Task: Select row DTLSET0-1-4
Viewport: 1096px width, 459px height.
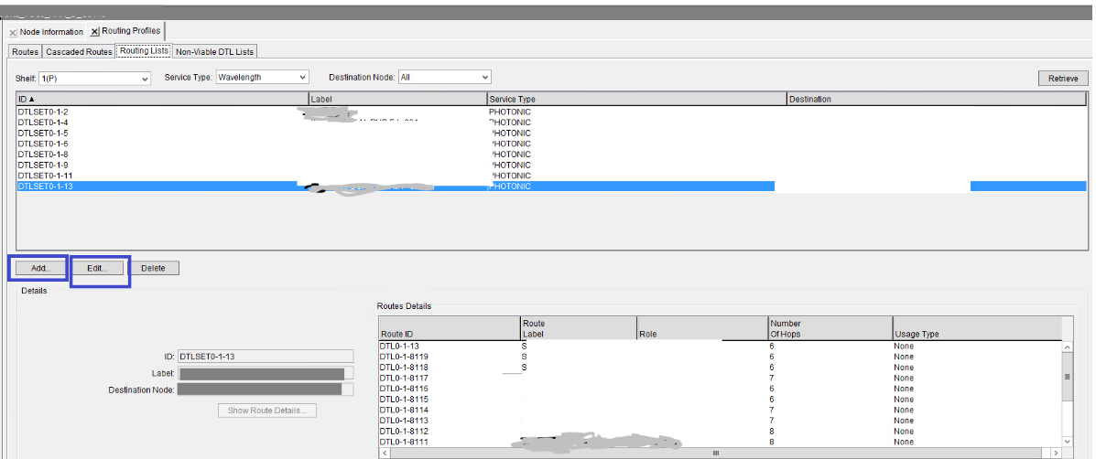Action: click(x=551, y=123)
